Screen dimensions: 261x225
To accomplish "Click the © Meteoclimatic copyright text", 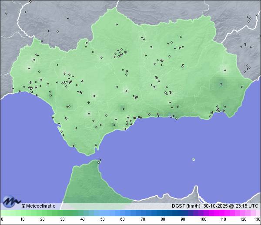I will click(x=38, y=206).
